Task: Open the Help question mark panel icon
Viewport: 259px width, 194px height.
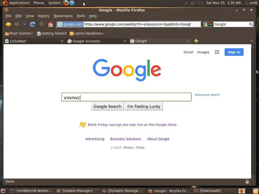Action: pyautogui.click(x=72, y=3)
